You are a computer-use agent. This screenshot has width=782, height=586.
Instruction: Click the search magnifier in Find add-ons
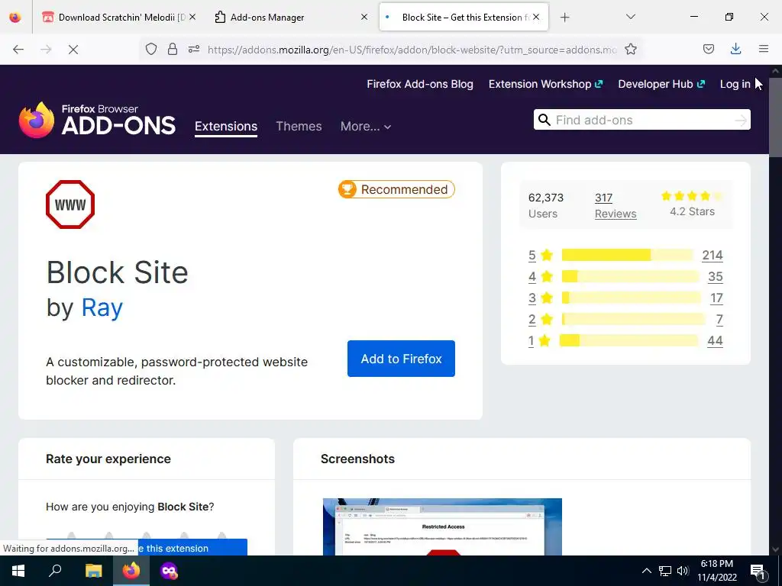pyautogui.click(x=544, y=120)
